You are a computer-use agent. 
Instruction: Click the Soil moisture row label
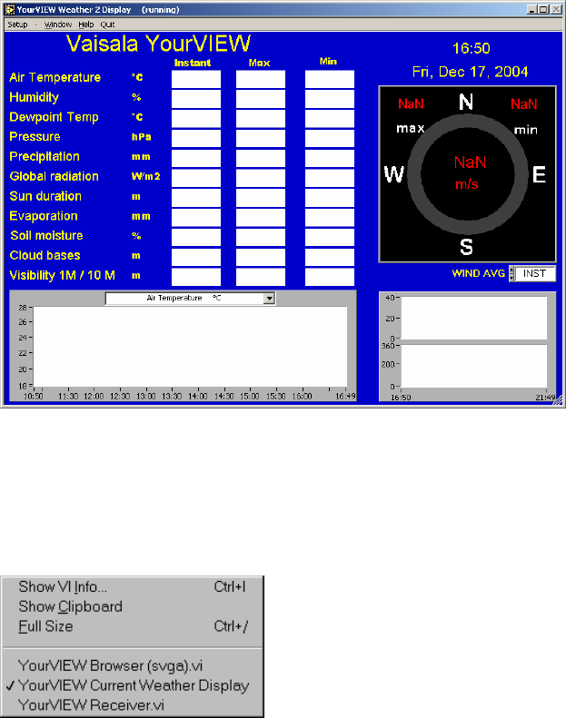coord(46,236)
